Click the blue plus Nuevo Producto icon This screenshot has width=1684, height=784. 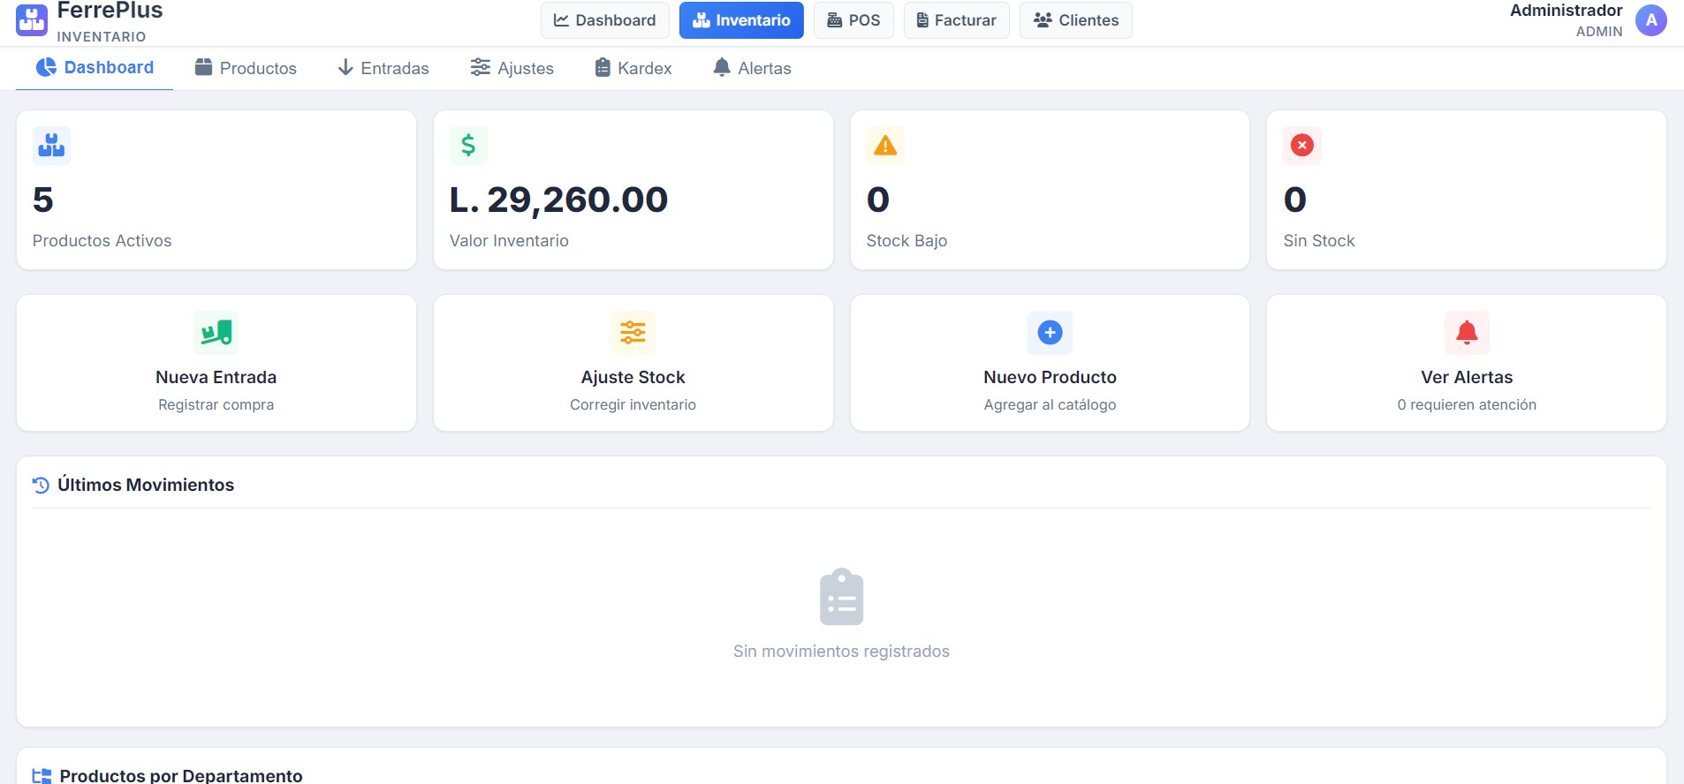(1050, 333)
